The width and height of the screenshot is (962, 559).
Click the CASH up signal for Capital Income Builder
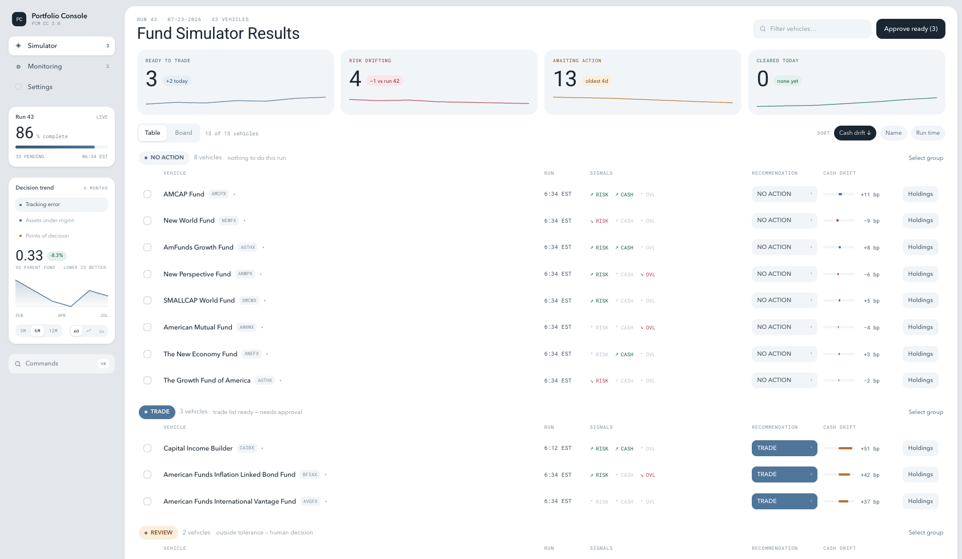tap(624, 449)
